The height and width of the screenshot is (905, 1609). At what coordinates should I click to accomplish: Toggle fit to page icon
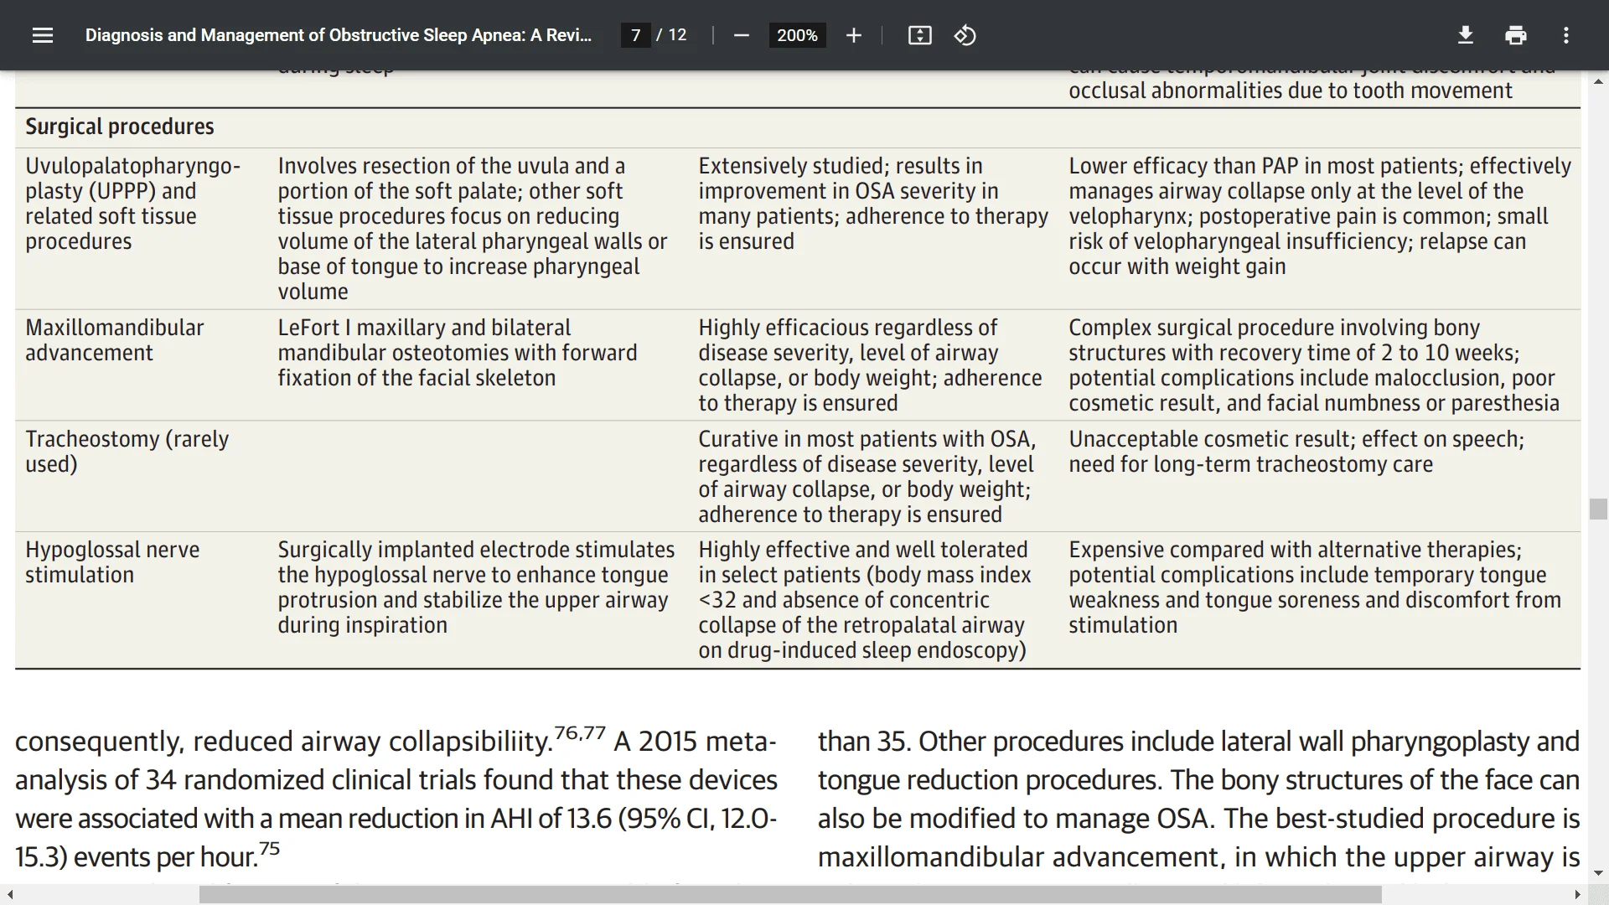919,35
